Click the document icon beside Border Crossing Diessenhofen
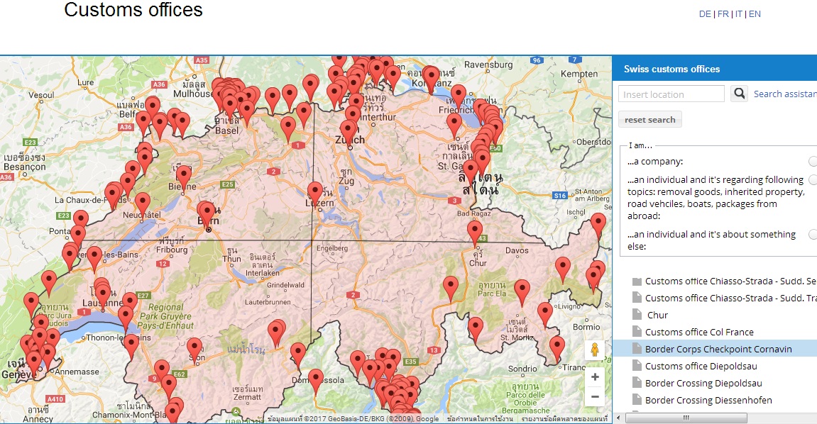The width and height of the screenshot is (817, 424). (637, 400)
